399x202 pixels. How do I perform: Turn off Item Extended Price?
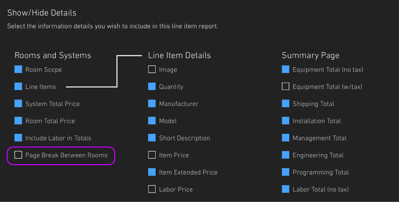click(152, 172)
